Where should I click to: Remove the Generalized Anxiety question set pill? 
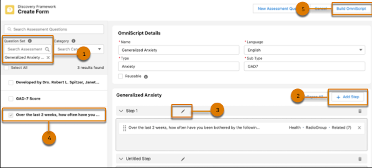pyautogui.click(x=48, y=57)
